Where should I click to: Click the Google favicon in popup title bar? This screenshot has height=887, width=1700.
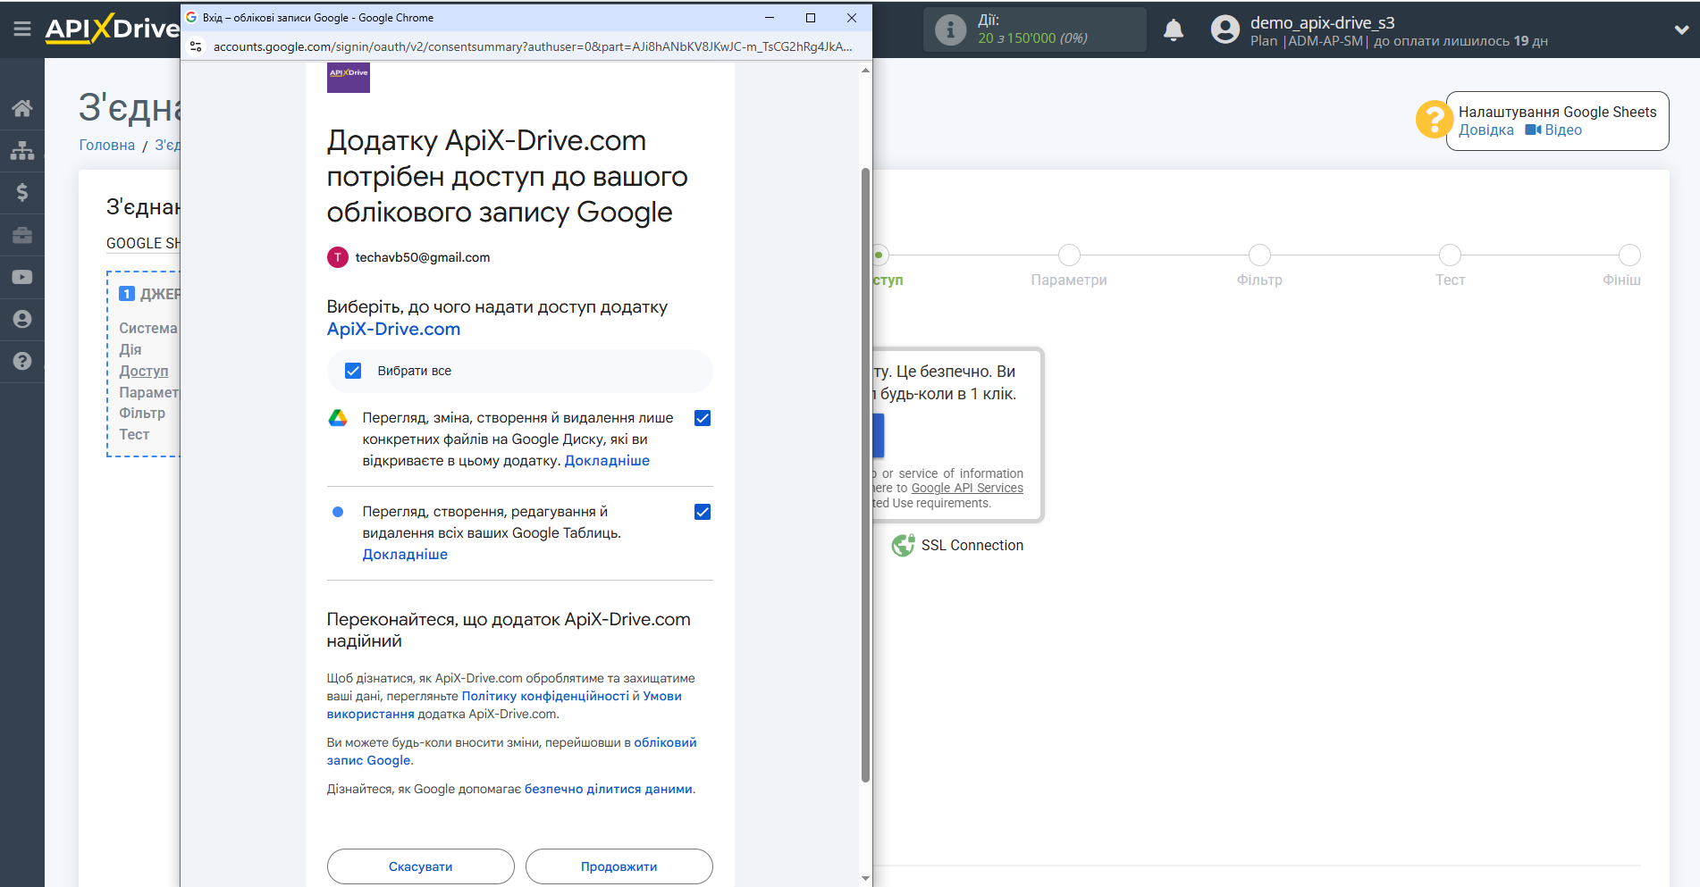(191, 18)
